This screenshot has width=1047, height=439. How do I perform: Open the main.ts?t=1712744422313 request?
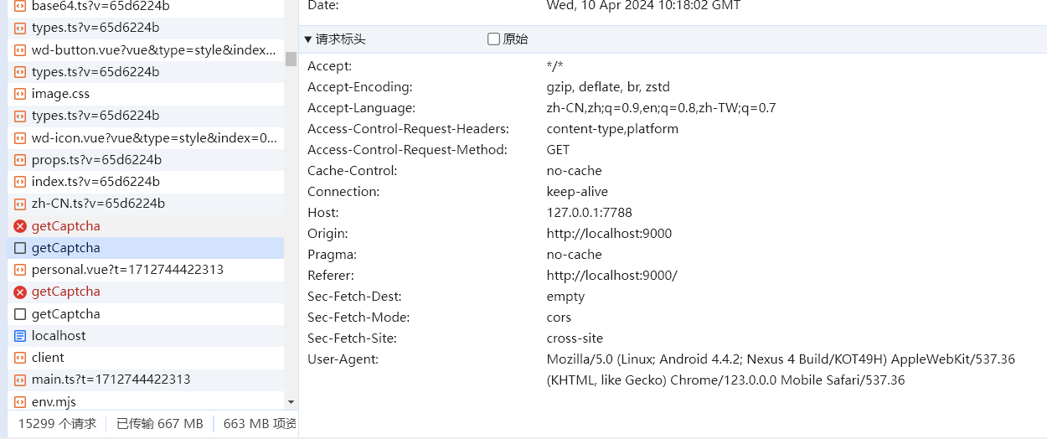point(111,380)
